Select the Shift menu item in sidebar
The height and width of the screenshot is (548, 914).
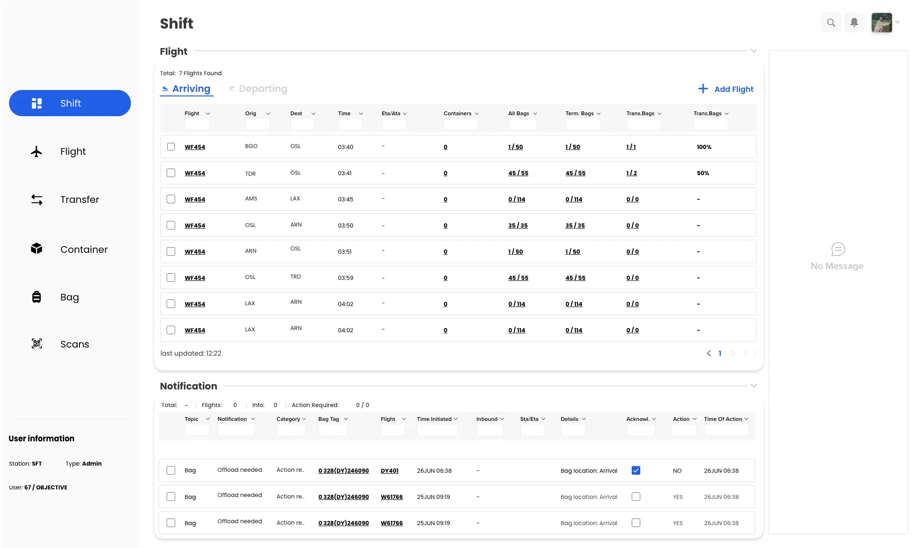click(x=70, y=103)
